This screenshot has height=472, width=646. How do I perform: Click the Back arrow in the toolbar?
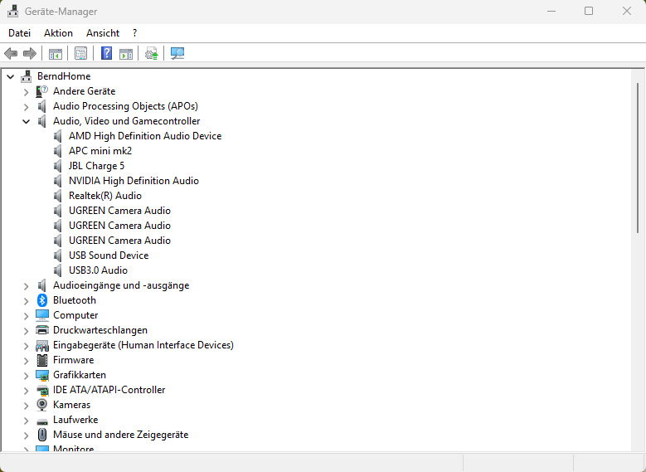click(11, 54)
